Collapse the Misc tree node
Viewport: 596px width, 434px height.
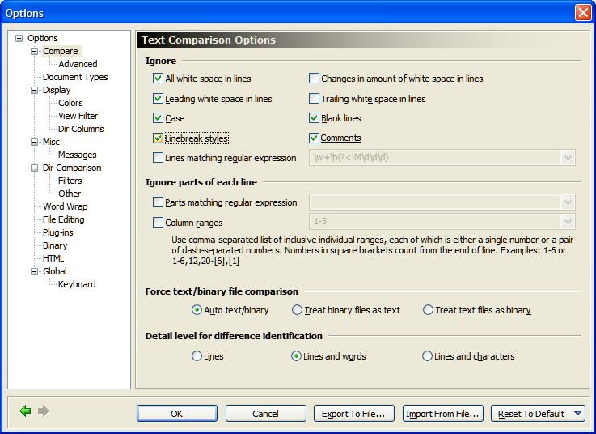click(x=35, y=142)
